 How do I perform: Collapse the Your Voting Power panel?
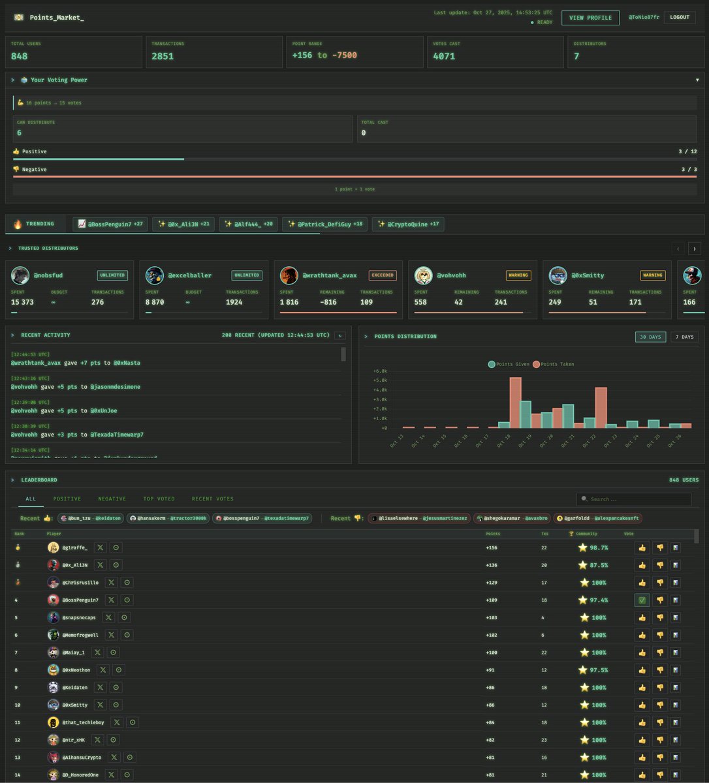coord(12,80)
